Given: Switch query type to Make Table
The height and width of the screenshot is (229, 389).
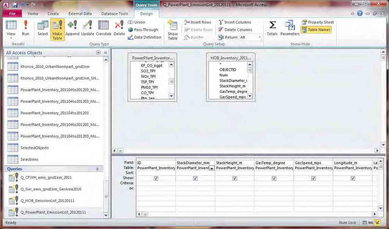Looking at the screenshot, I should coord(57,30).
